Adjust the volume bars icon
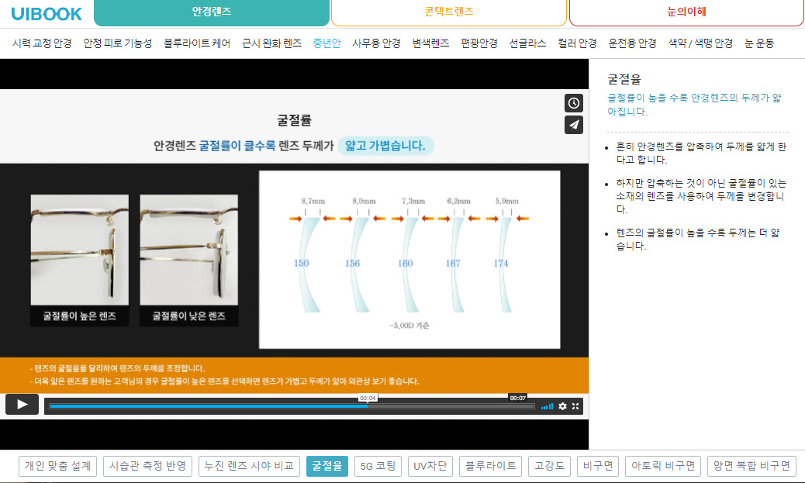This screenshot has width=805, height=483. [548, 406]
